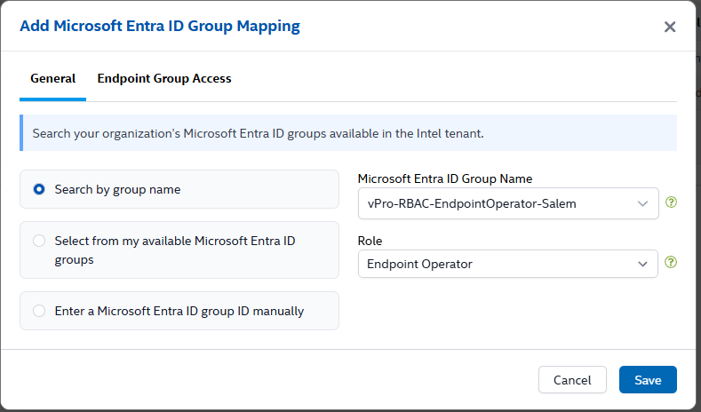Click the Microsoft Entra ID Group Name label
This screenshot has width=701, height=412.
445,178
